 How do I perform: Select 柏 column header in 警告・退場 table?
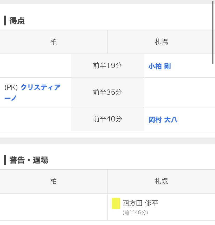pyautogui.click(x=53, y=181)
